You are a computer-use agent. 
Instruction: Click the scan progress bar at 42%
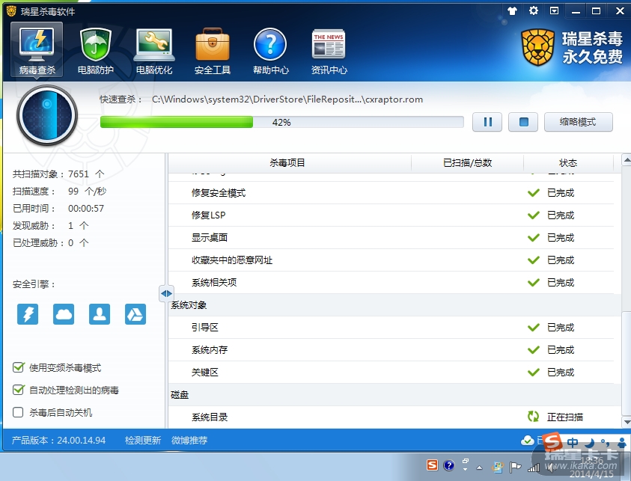[x=281, y=122]
